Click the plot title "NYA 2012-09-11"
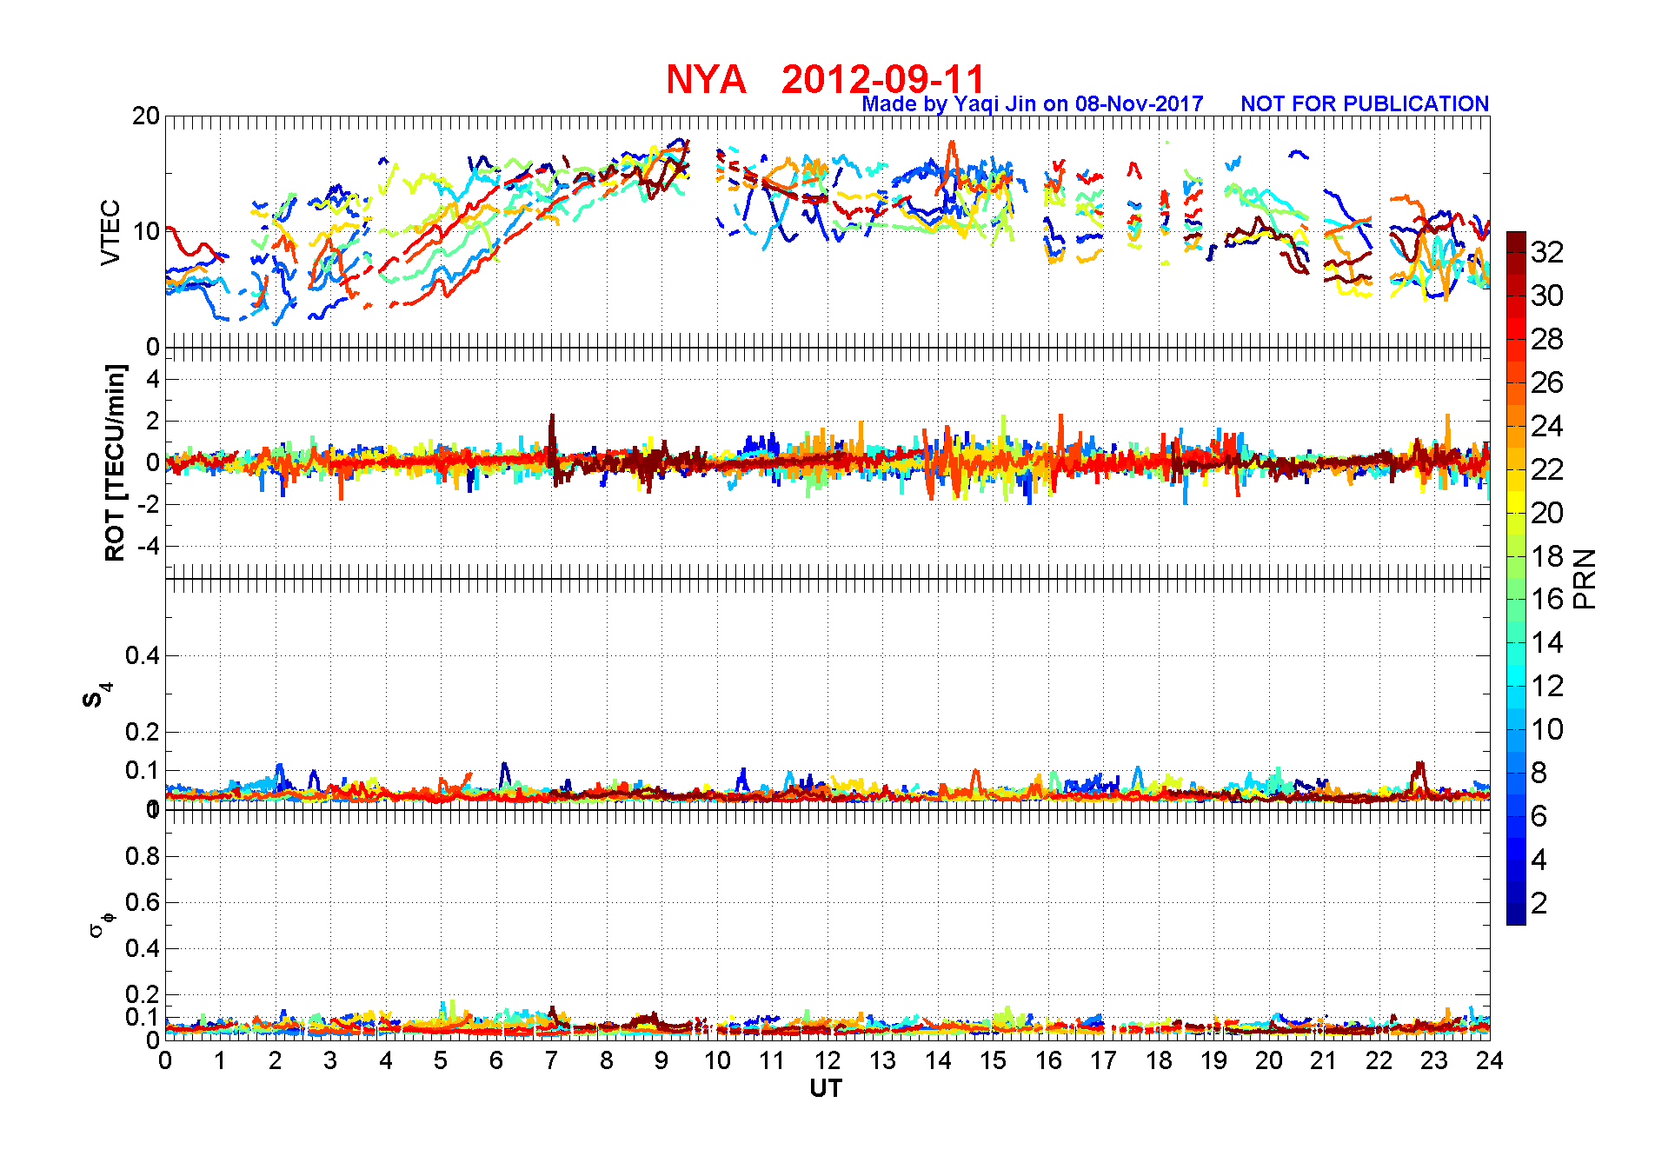 click(x=826, y=79)
